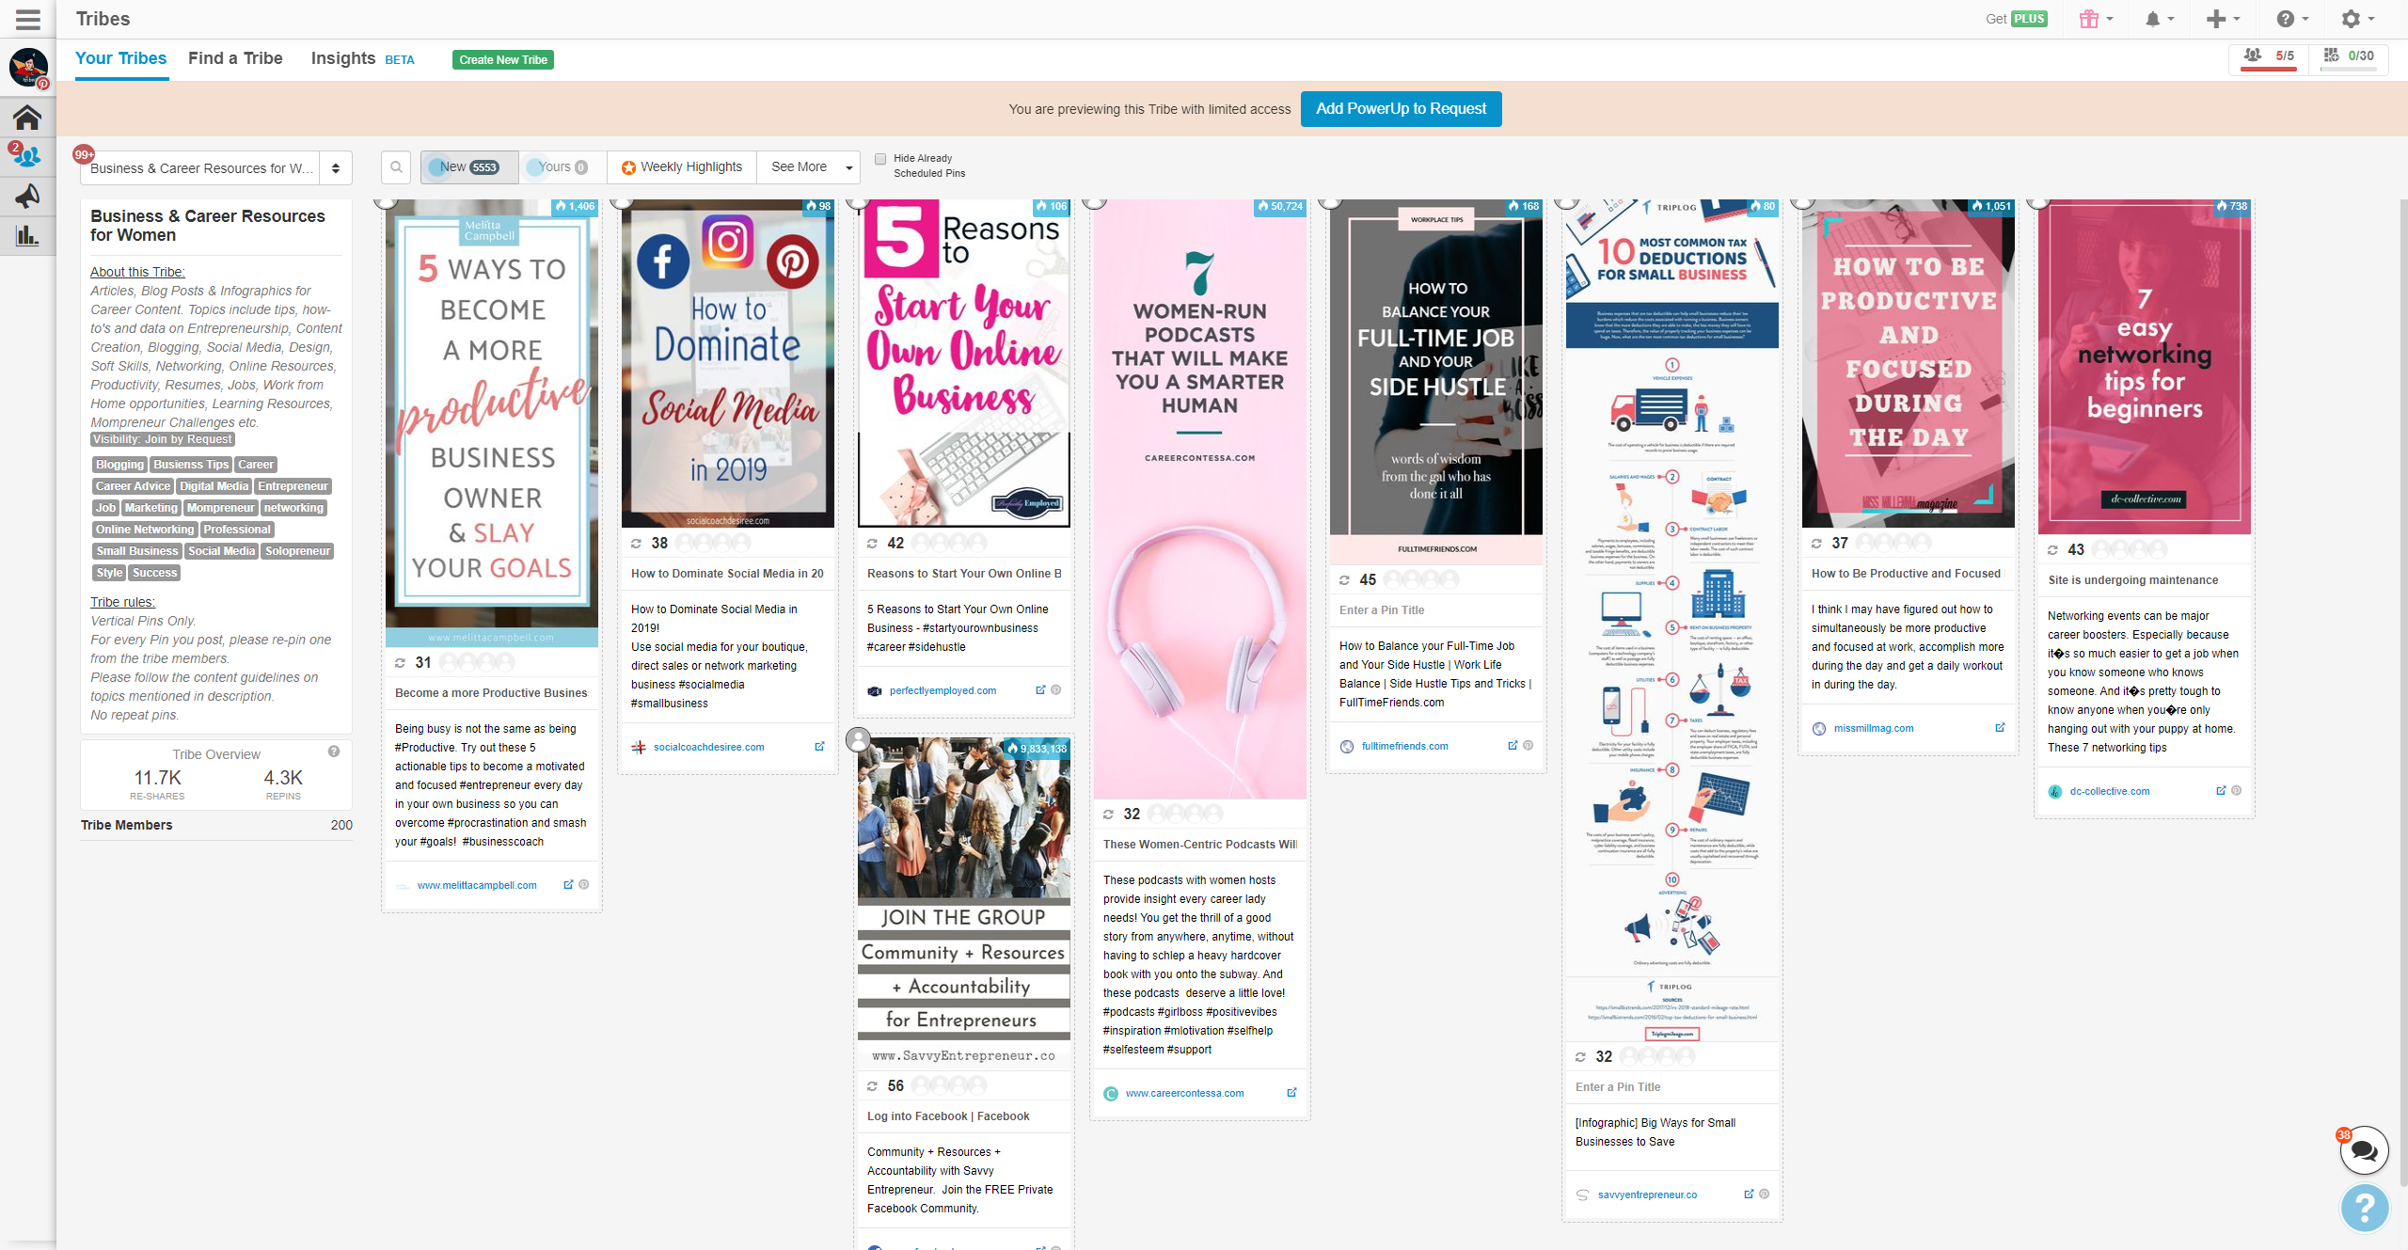Switch to Find a Tribe tab
The image size is (2408, 1250).
click(235, 58)
